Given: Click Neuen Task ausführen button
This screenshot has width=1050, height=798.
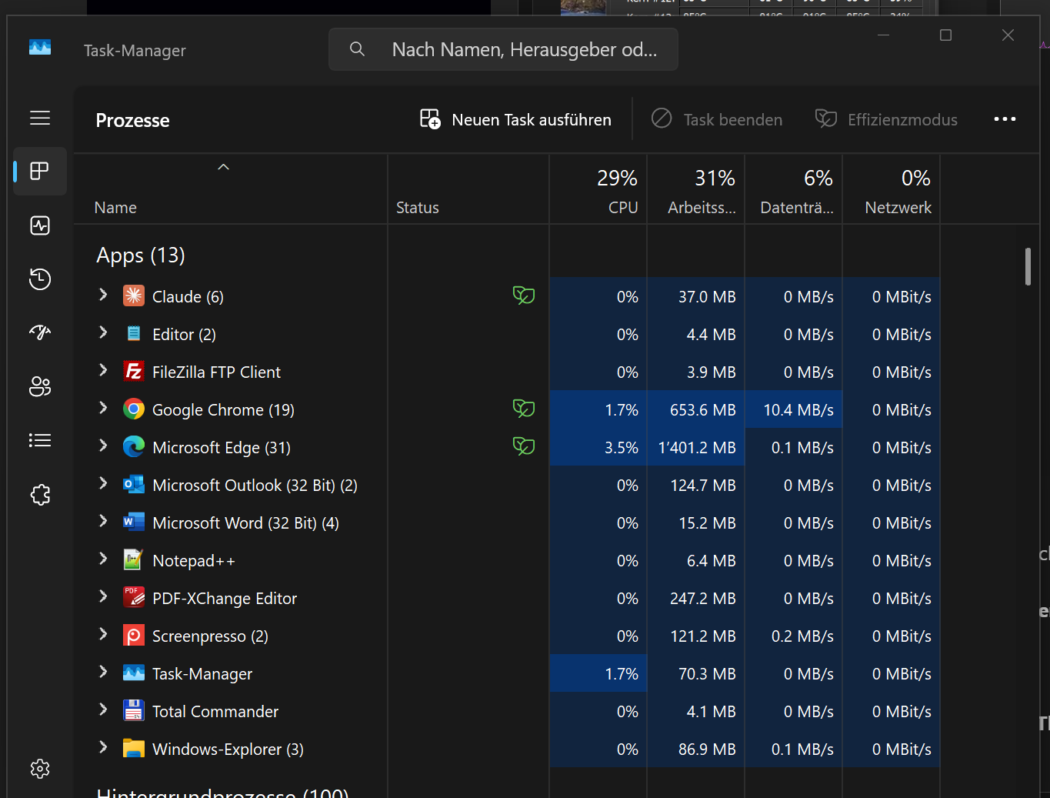Looking at the screenshot, I should (x=515, y=119).
